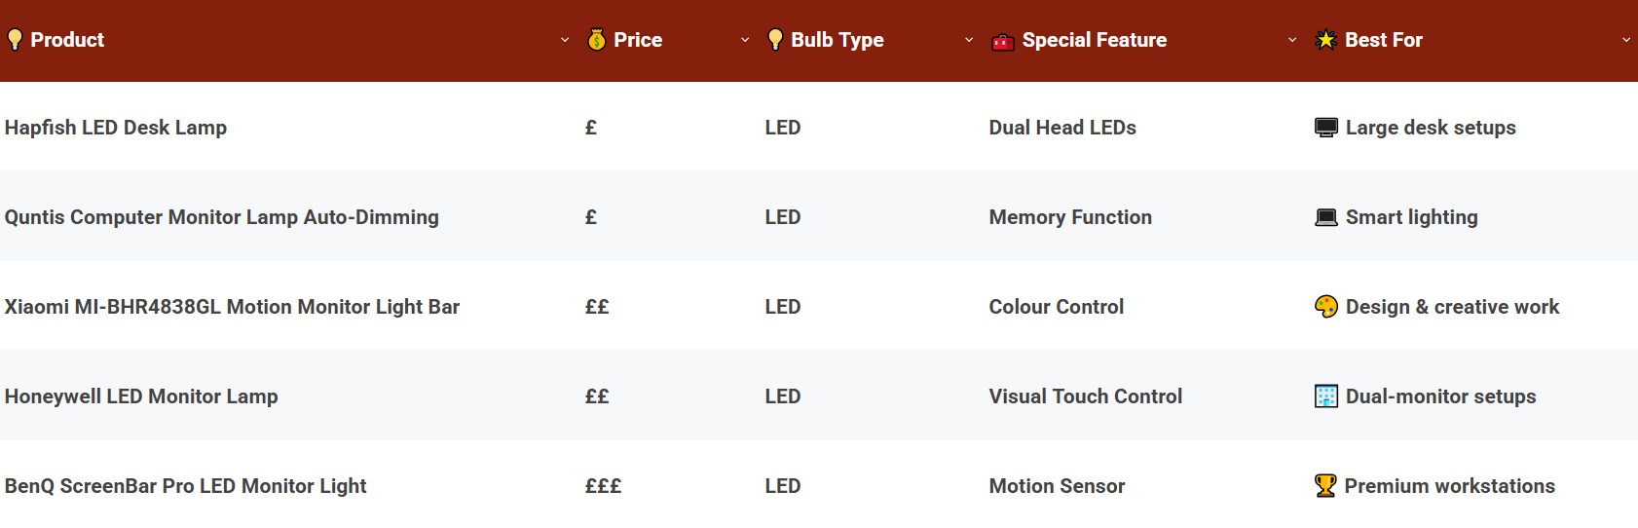The height and width of the screenshot is (528, 1638).
Task: Expand the Special Feature column dropdown
Action: coord(1292,40)
